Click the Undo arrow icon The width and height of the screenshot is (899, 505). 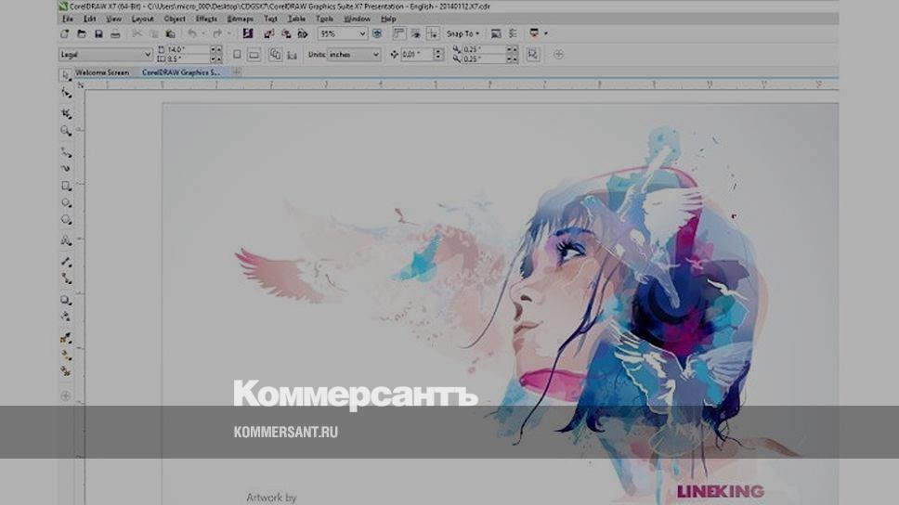coord(192,33)
